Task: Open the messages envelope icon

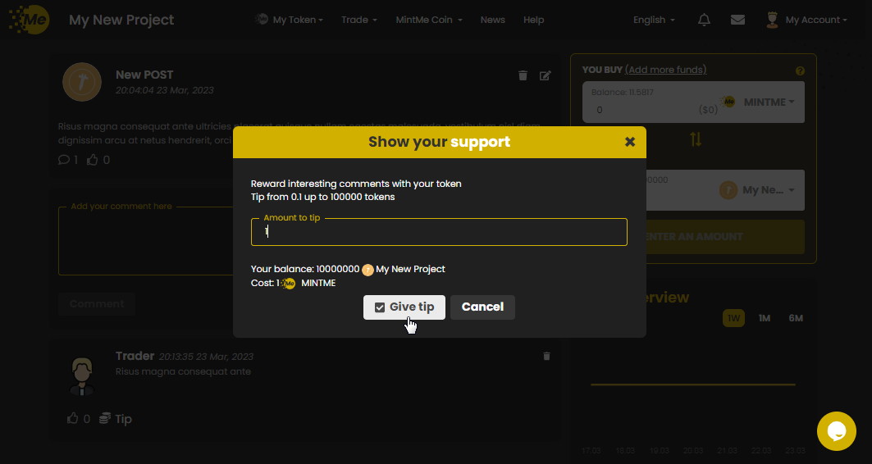Action: click(737, 20)
